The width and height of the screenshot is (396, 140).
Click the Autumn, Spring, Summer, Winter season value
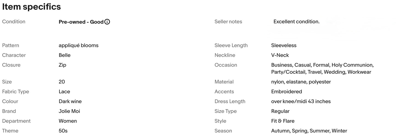(309, 131)
